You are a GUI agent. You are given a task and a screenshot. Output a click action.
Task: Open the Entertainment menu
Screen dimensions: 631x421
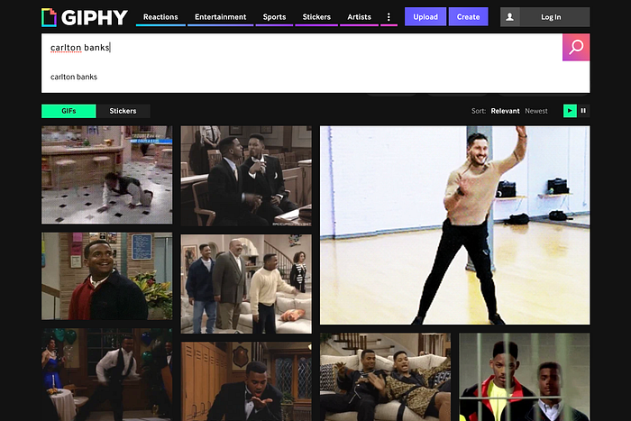click(221, 17)
